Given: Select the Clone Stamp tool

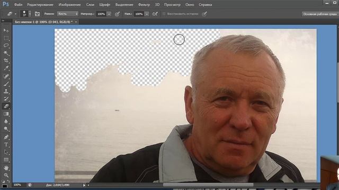Looking at the screenshot, I should (6, 91).
